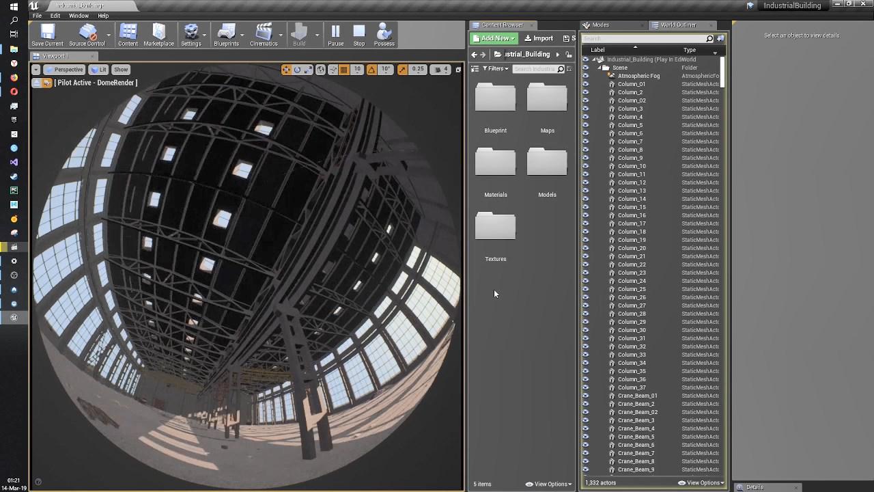Open the Window menu

[79, 16]
